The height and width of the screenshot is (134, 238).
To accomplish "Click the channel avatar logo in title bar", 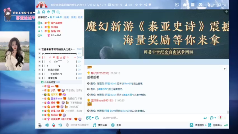I will click(42, 5).
